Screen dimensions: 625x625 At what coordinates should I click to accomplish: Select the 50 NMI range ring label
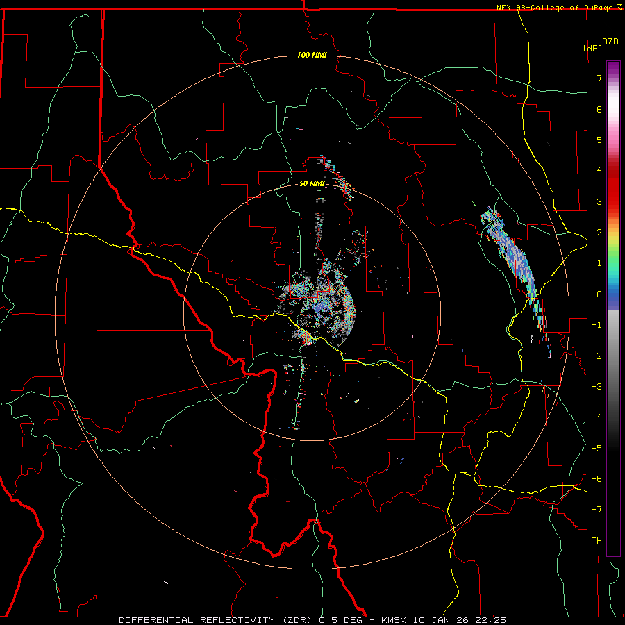coord(312,183)
